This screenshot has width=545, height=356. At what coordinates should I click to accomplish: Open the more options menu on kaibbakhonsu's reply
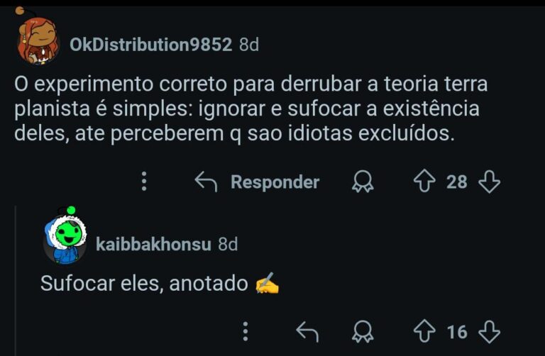click(x=246, y=331)
